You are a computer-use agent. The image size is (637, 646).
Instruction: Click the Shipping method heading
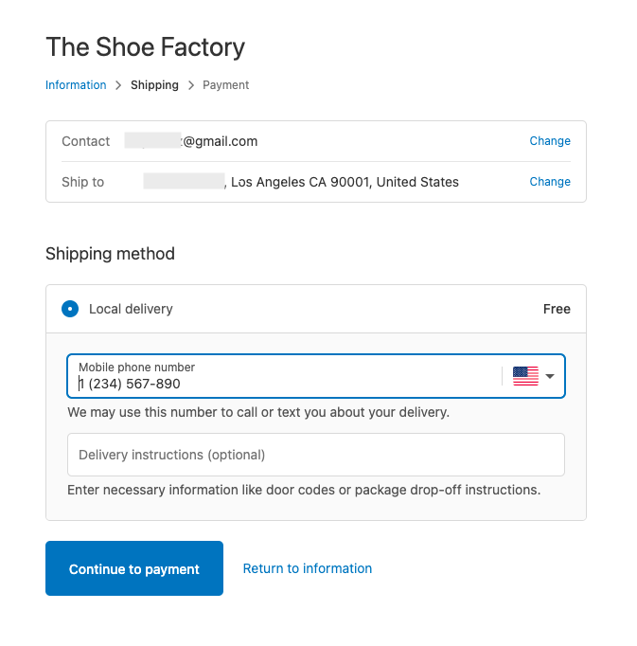[110, 254]
